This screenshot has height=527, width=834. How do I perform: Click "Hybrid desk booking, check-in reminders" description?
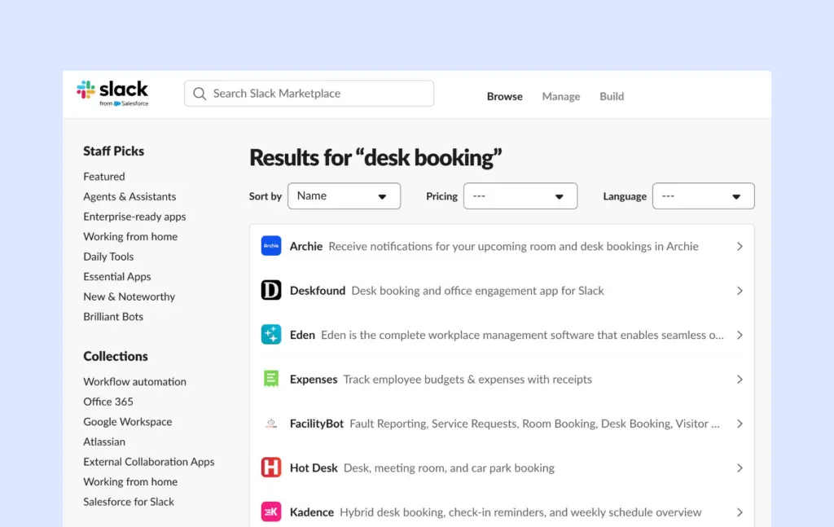click(520, 512)
